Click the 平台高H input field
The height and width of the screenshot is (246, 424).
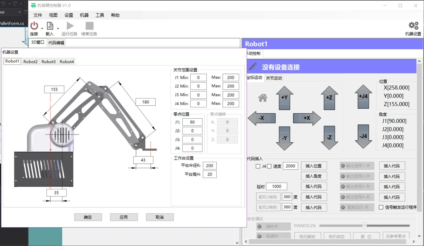[210, 174]
